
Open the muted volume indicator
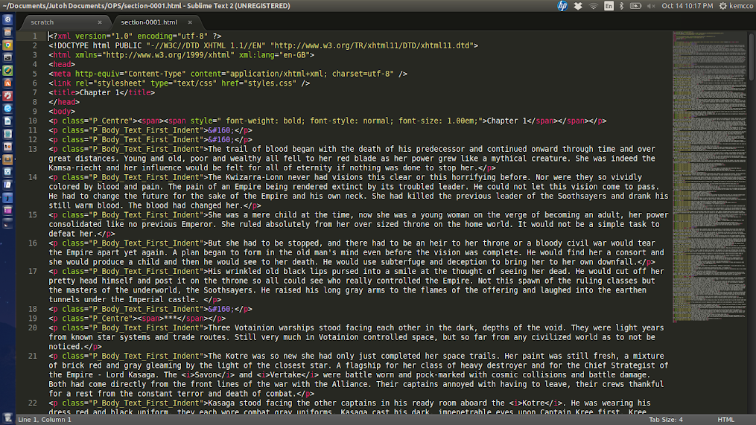(652, 6)
